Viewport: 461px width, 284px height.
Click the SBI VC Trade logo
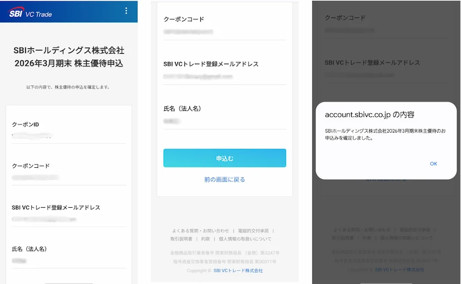pyautogui.click(x=30, y=13)
